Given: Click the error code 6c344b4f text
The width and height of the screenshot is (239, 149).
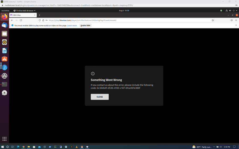Looking at the screenshot, I should [118, 88].
